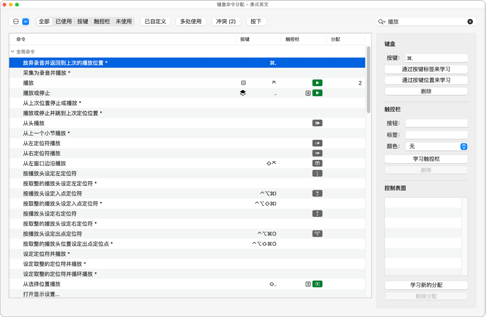Click the play/stop Touch Bar icon on 播放或停止 row
The image size is (486, 317).
coord(317,93)
